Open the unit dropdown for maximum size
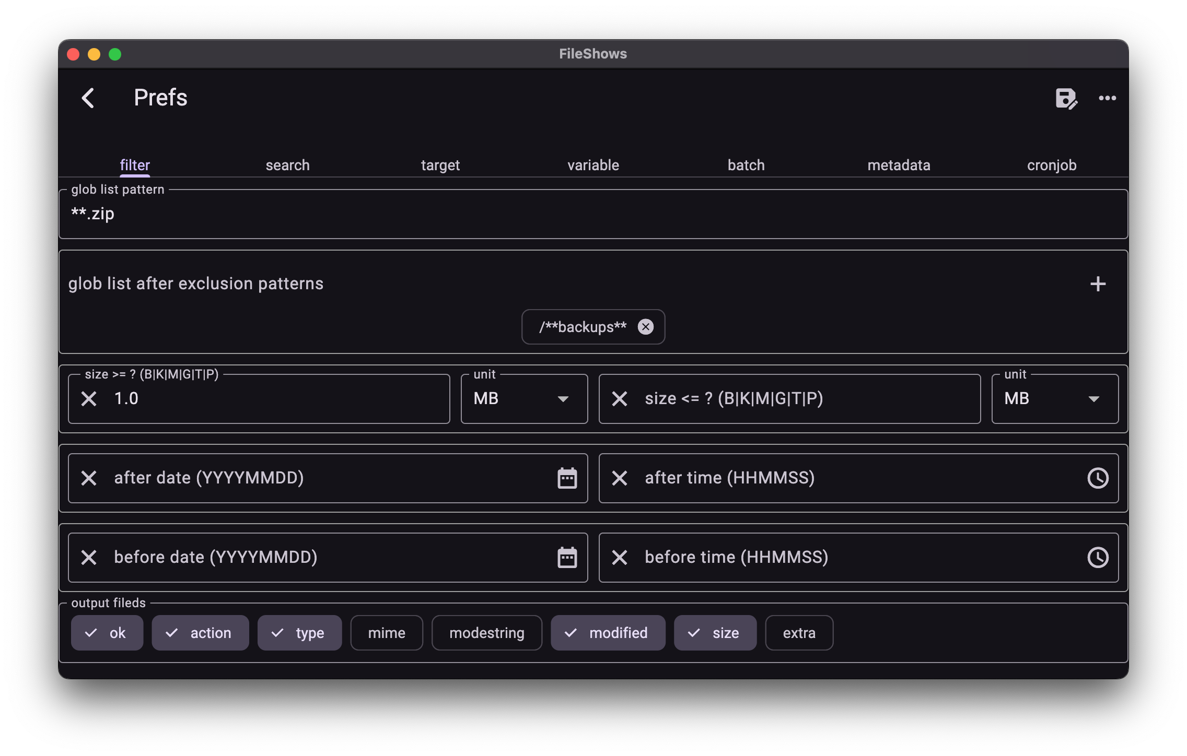The width and height of the screenshot is (1187, 756). coord(1055,399)
